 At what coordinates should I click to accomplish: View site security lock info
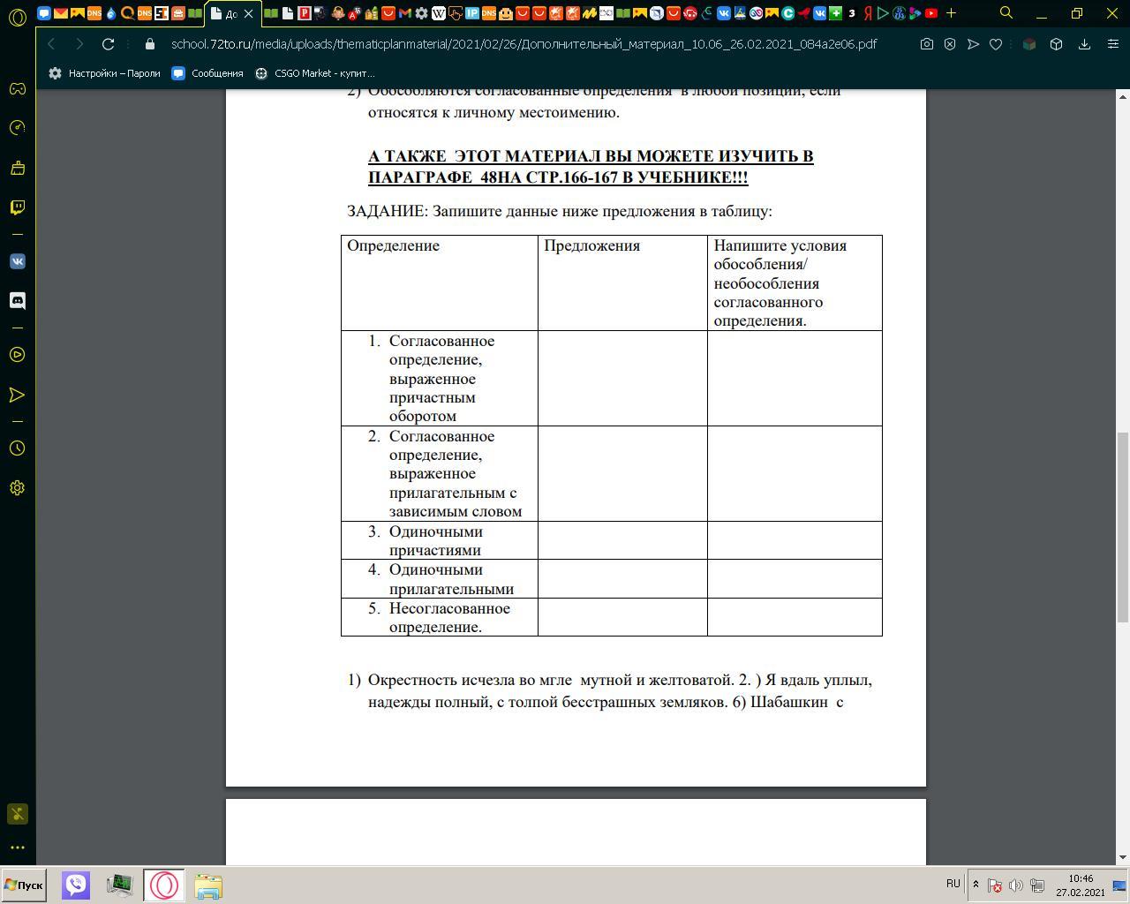(149, 44)
